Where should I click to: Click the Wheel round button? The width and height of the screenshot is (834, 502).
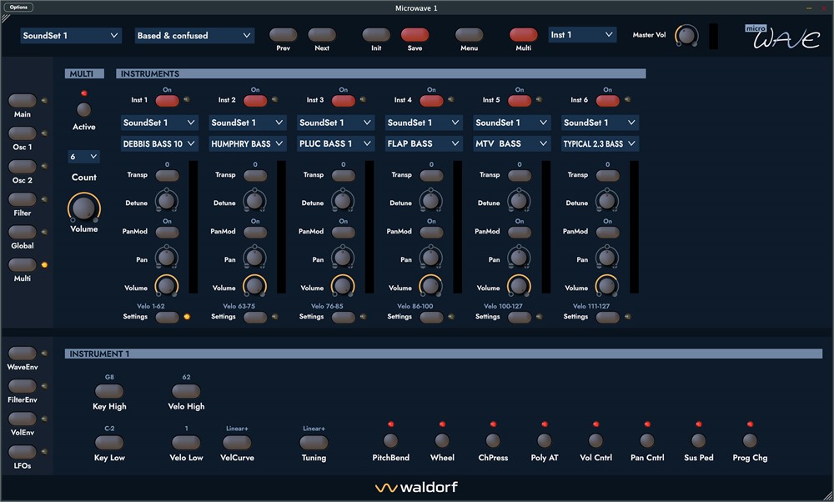point(442,440)
